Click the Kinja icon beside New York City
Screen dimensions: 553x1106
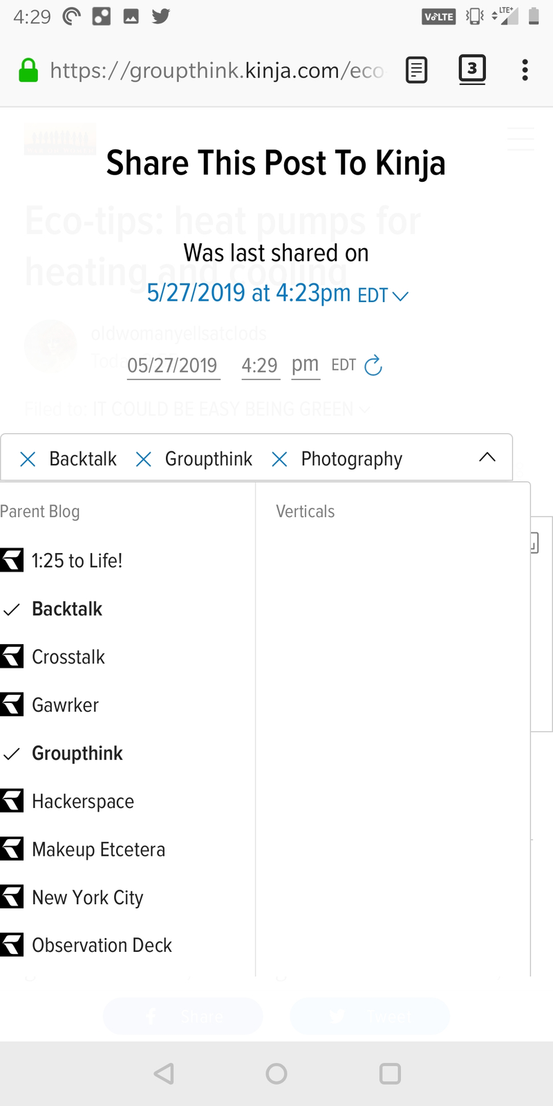click(x=12, y=897)
